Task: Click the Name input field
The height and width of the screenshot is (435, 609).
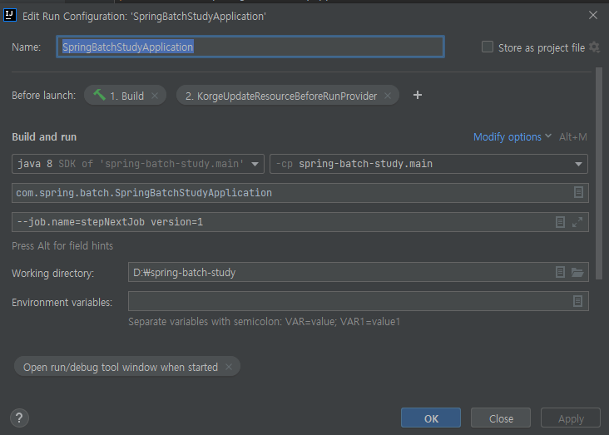Action: click(x=250, y=47)
